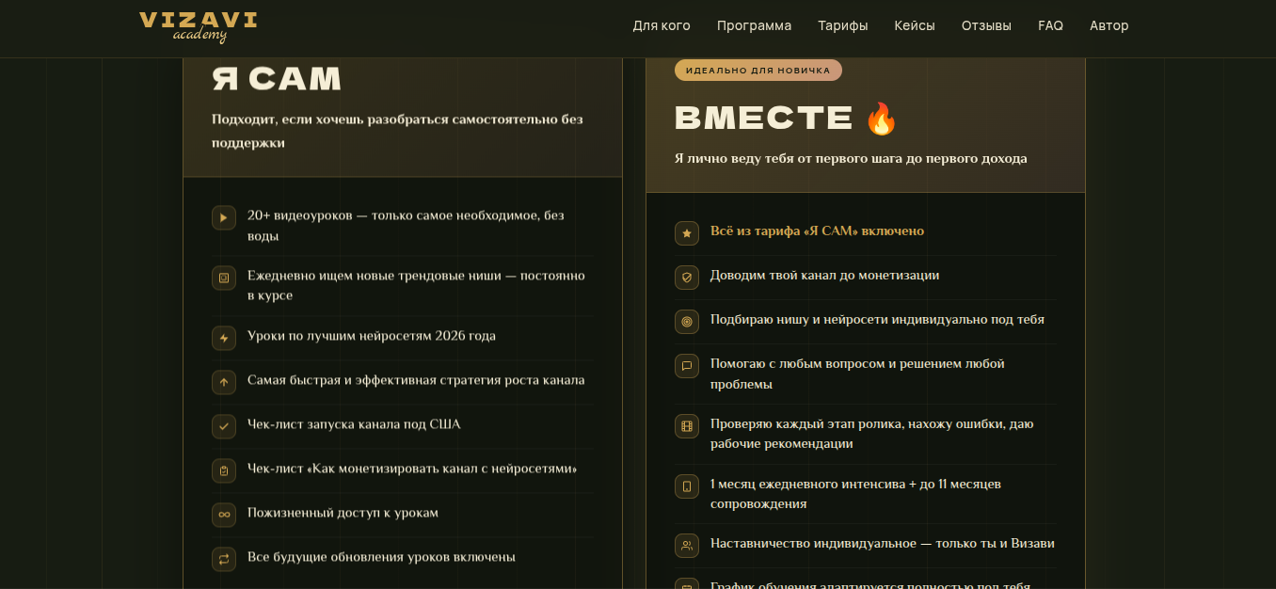Click the Идеально для новичка badge
Screen dimensions: 1276x589
758,71
